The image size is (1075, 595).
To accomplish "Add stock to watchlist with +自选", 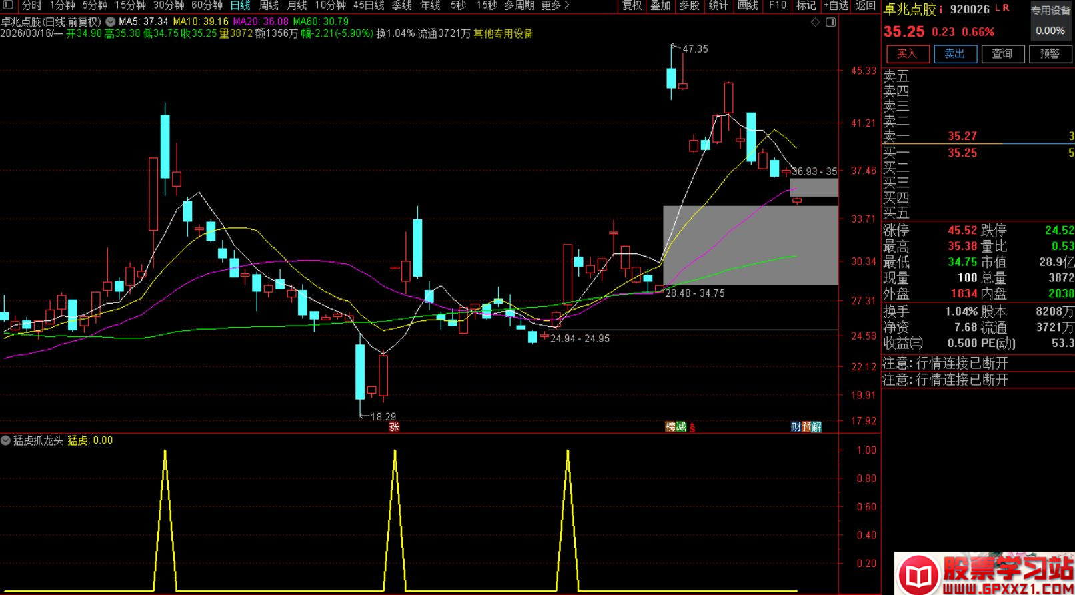I will click(x=836, y=5).
